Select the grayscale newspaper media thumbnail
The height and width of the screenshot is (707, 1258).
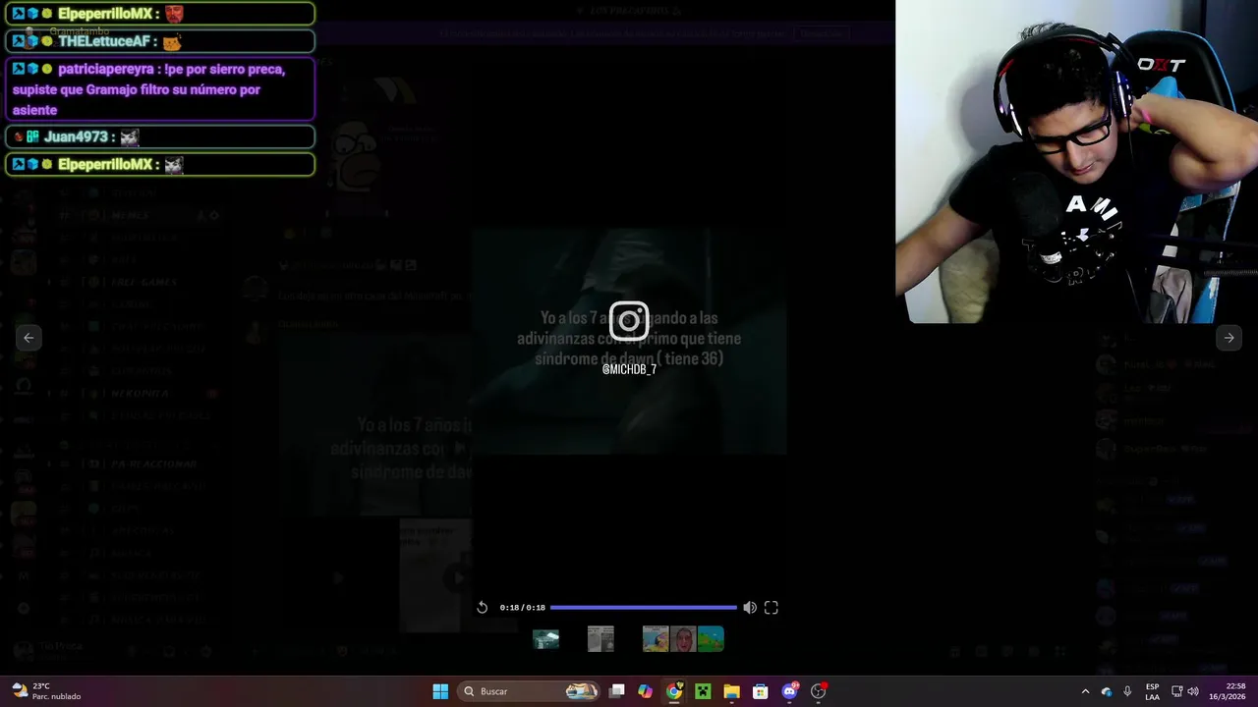600,639
